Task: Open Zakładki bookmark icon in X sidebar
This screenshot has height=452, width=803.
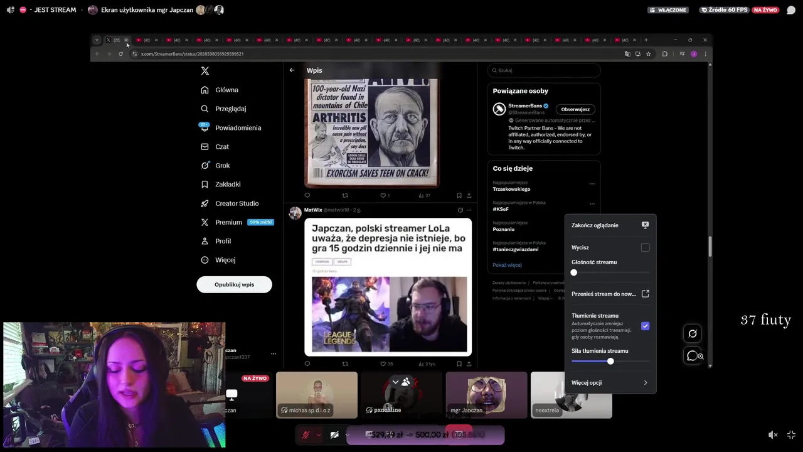Action: pyautogui.click(x=205, y=184)
